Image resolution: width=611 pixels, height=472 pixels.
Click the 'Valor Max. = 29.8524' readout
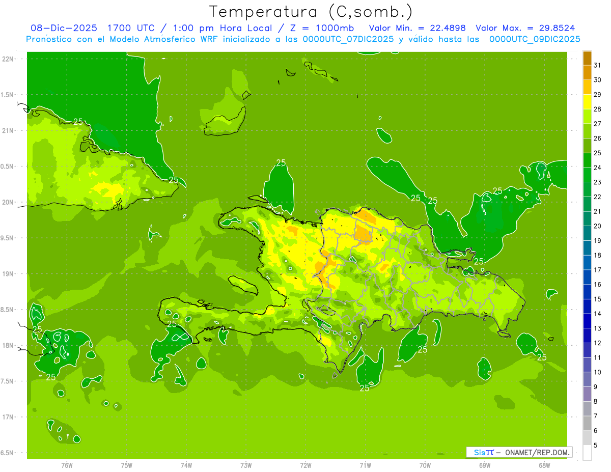[x=525, y=29]
